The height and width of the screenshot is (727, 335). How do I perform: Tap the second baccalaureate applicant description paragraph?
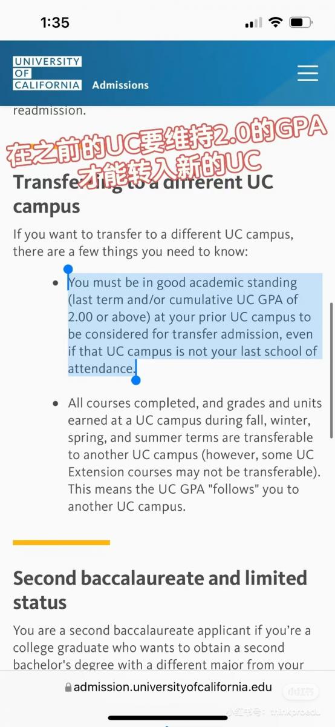click(x=162, y=648)
